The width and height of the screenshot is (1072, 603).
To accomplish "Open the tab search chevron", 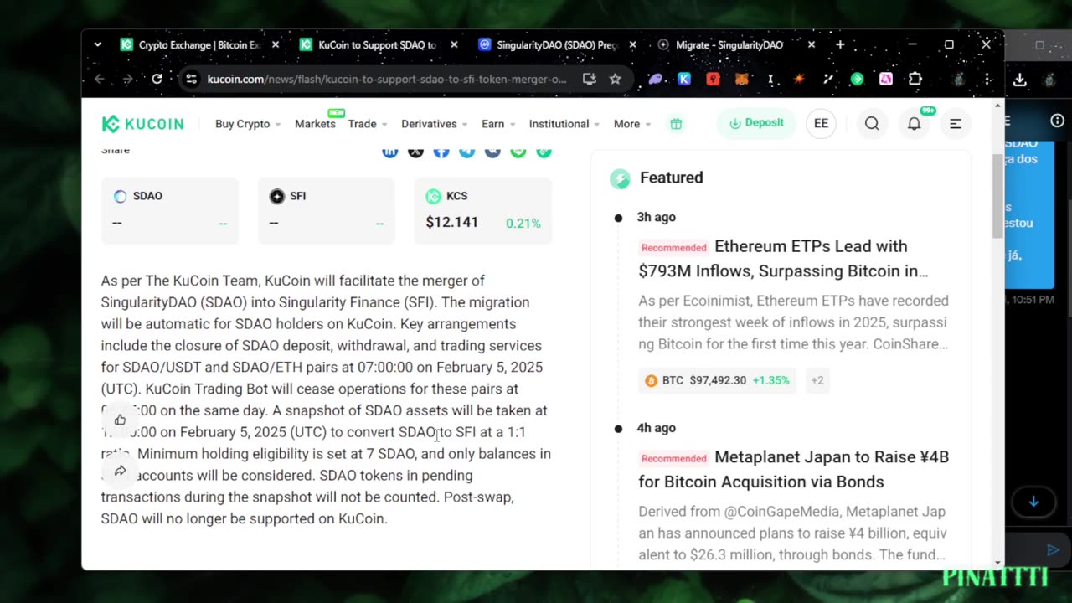I will coord(98,44).
